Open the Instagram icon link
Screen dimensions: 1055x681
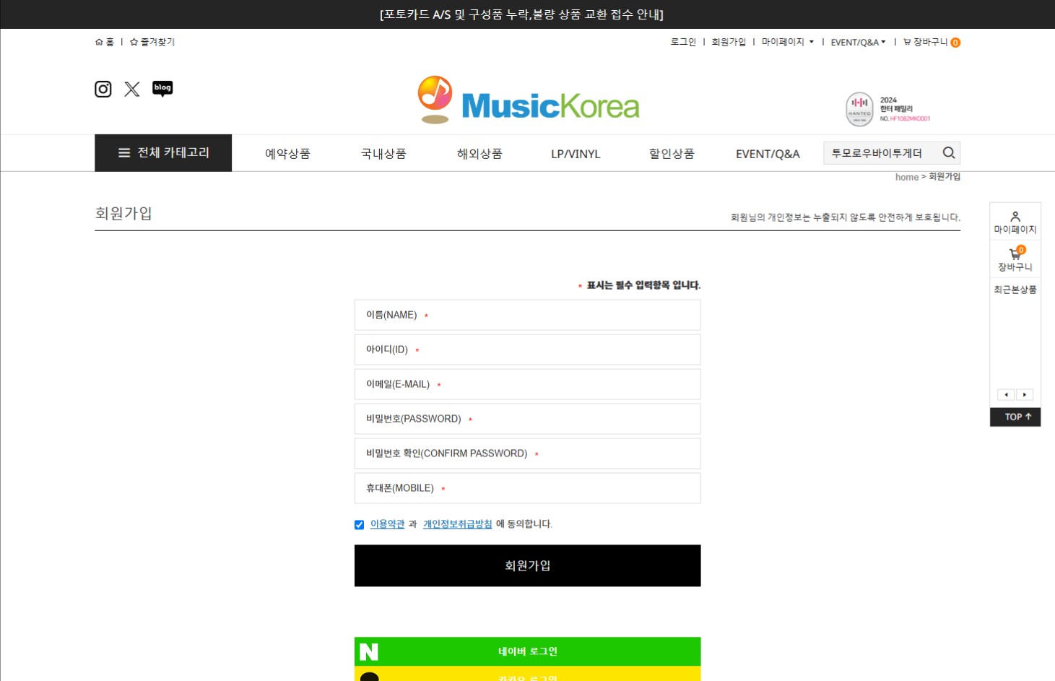click(103, 89)
